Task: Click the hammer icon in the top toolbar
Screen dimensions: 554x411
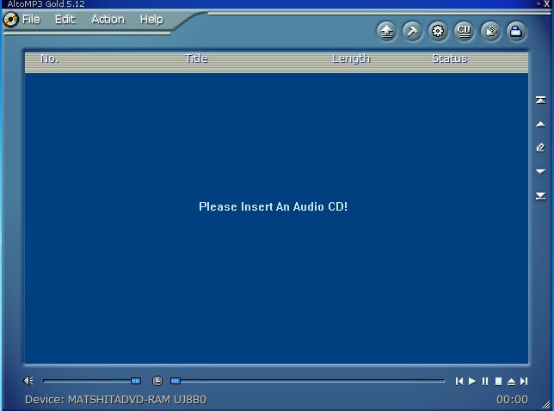Action: pos(412,32)
